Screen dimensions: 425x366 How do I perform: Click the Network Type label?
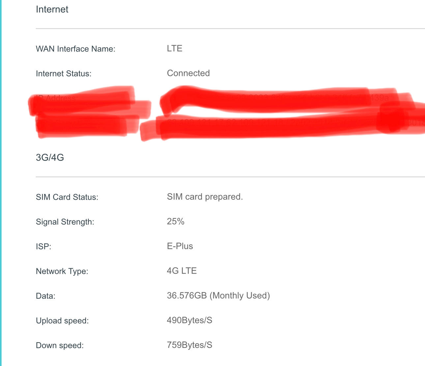[x=62, y=271]
